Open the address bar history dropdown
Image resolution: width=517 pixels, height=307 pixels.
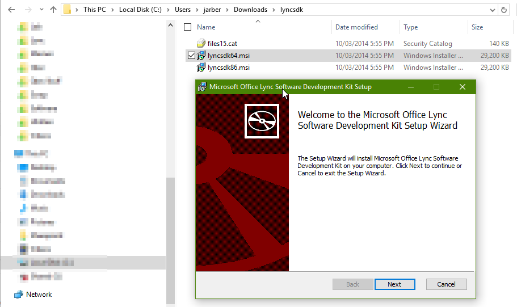point(492,10)
